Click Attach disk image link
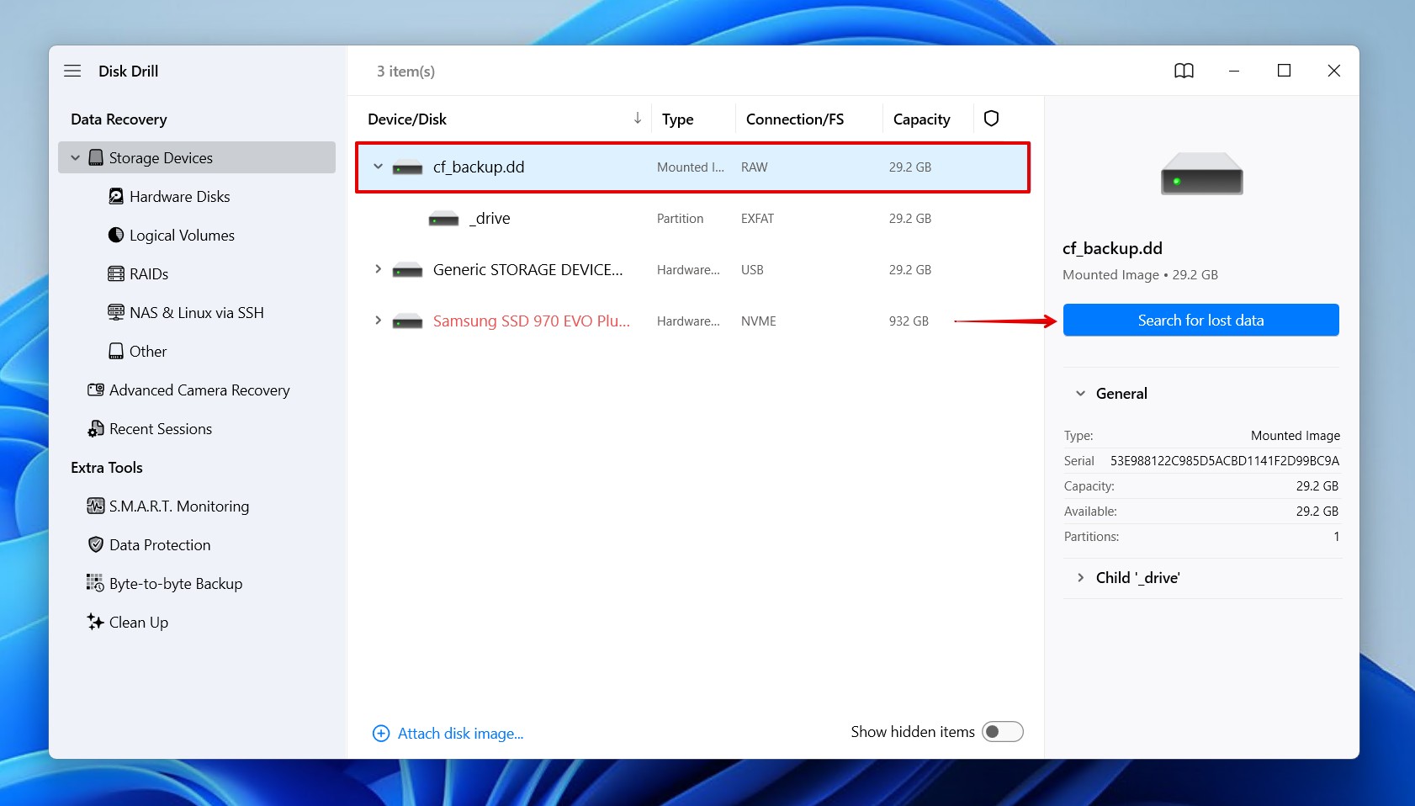 tap(459, 734)
